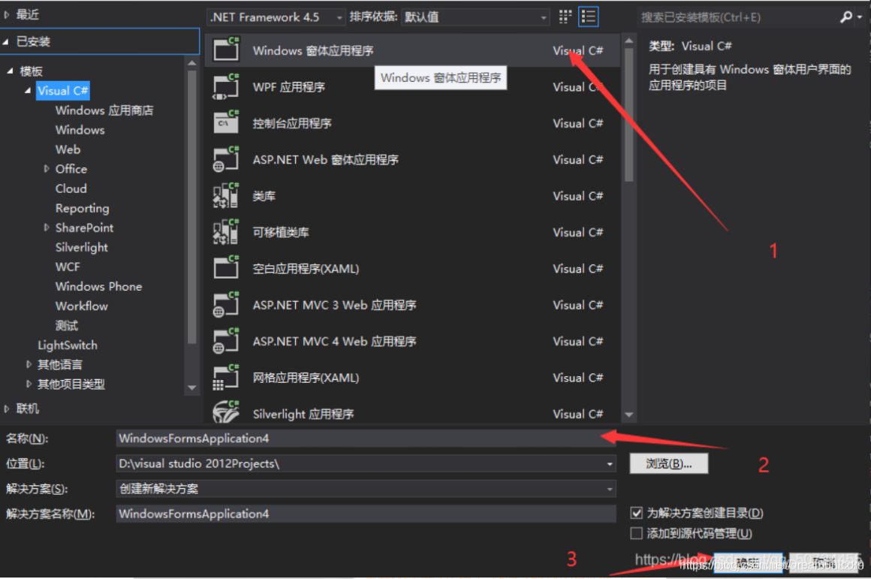Click the 确定 confirm button
The image size is (871, 579).
click(748, 562)
